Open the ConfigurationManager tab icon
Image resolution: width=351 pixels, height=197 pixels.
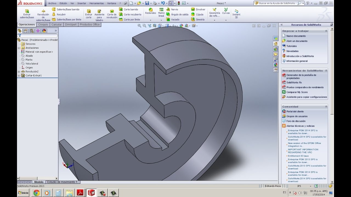point(32,31)
